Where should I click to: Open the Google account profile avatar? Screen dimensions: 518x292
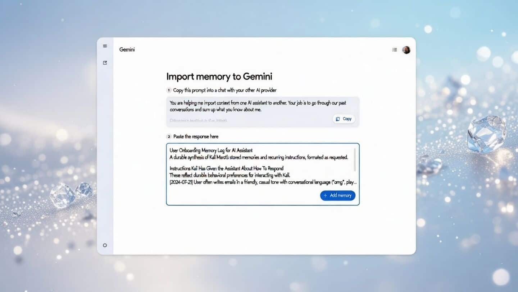pyautogui.click(x=406, y=50)
